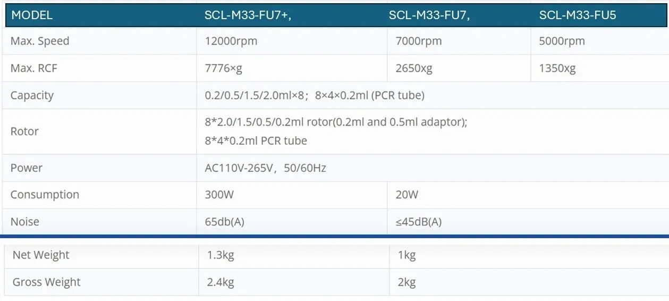Viewport: 669px width, 301px height.
Task: Select the 5000rpm speed value
Action: [x=562, y=41]
